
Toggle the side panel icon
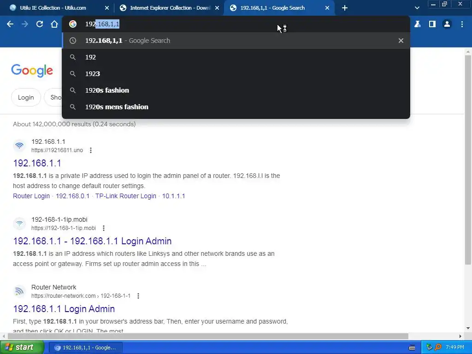tap(432, 24)
